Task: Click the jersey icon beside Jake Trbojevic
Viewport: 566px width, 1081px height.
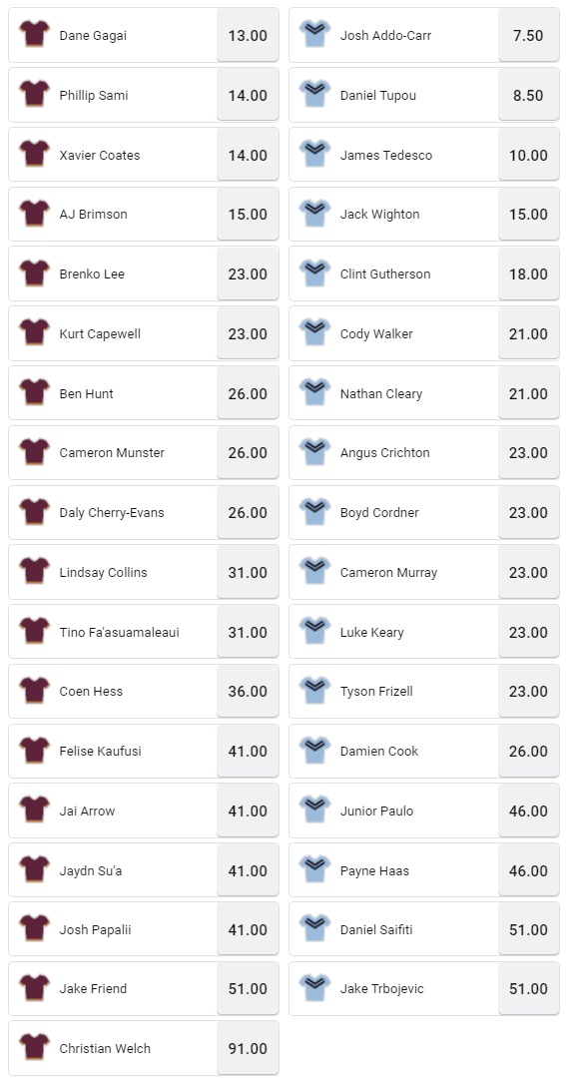Action: (x=315, y=988)
